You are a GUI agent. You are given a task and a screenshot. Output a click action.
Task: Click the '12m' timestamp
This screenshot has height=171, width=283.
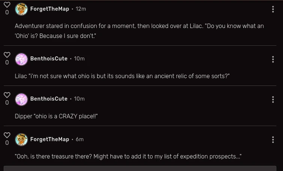pos(81,9)
